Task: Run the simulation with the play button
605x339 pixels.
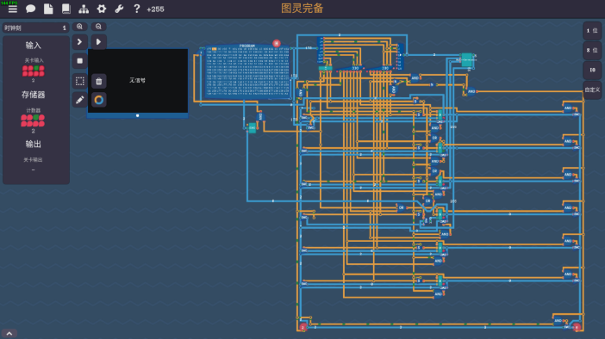Action: pos(99,41)
